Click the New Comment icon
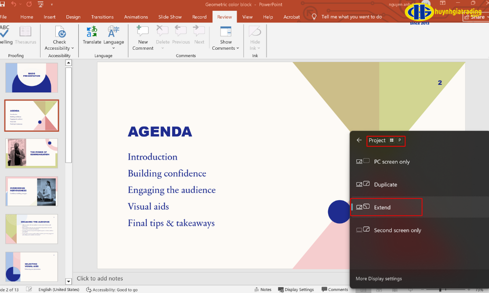The width and height of the screenshot is (489, 293). 143,32
